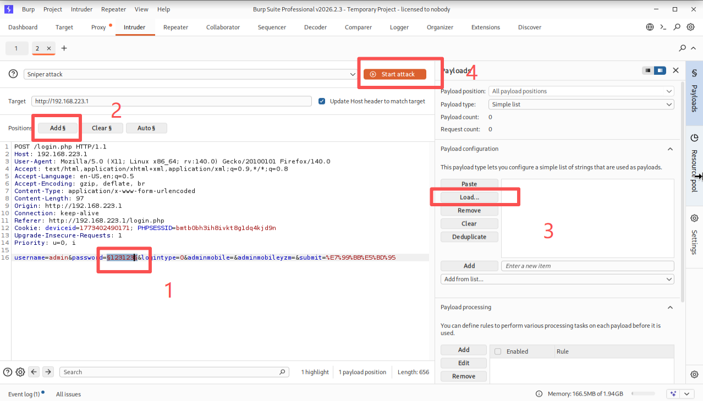Screen dimensions: 703x401
Task: Switch to the Repeater tab
Action: click(x=175, y=27)
